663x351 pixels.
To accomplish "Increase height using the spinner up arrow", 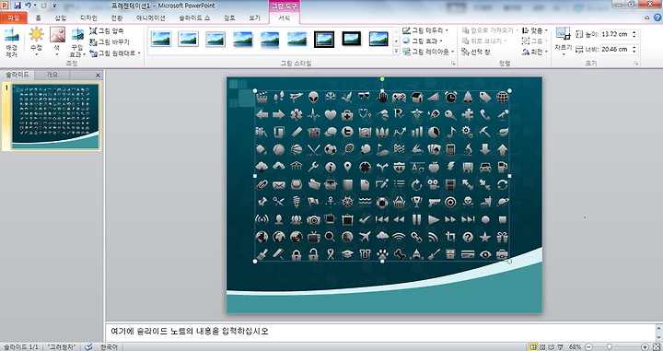I will pyautogui.click(x=634, y=32).
